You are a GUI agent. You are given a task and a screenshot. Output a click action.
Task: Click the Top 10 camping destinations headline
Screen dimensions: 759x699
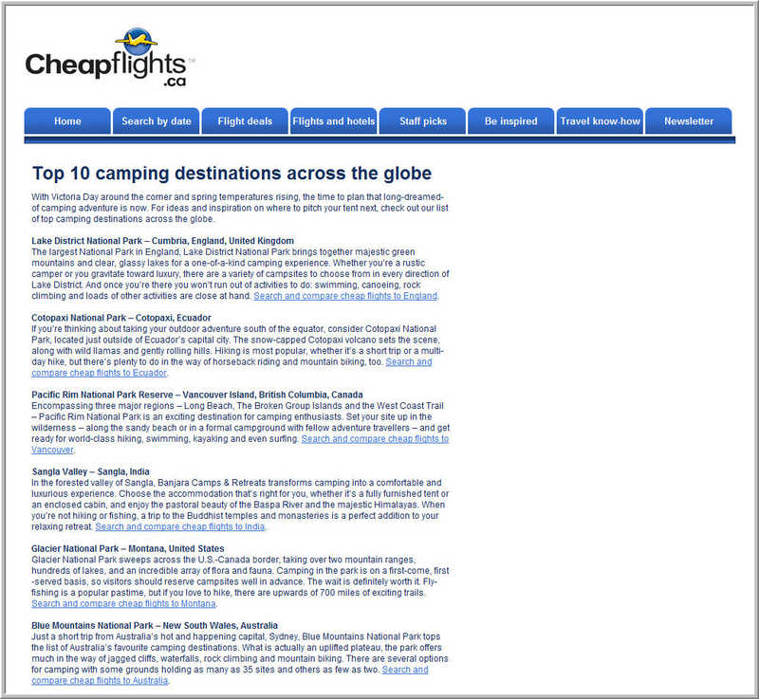[x=231, y=174]
